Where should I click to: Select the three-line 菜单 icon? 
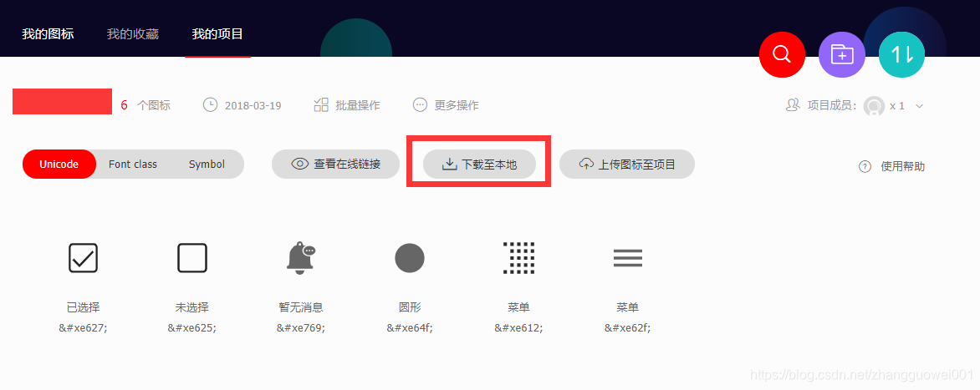point(627,258)
